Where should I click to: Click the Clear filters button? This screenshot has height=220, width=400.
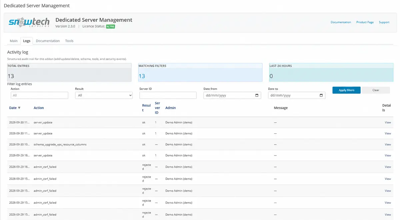376,90
